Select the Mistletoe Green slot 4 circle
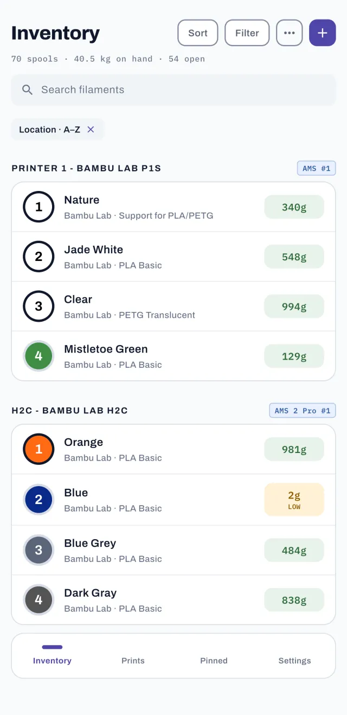Image resolution: width=347 pixels, height=715 pixels. 38,356
